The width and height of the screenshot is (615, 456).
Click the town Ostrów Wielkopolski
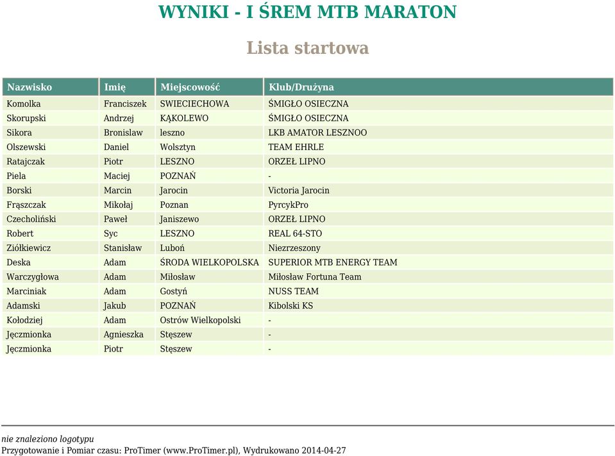click(x=201, y=320)
